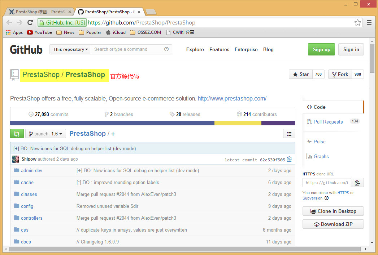Image resolution: width=378 pixels, height=255 pixels.
Task: View the 214 contributors
Action: 257,114
